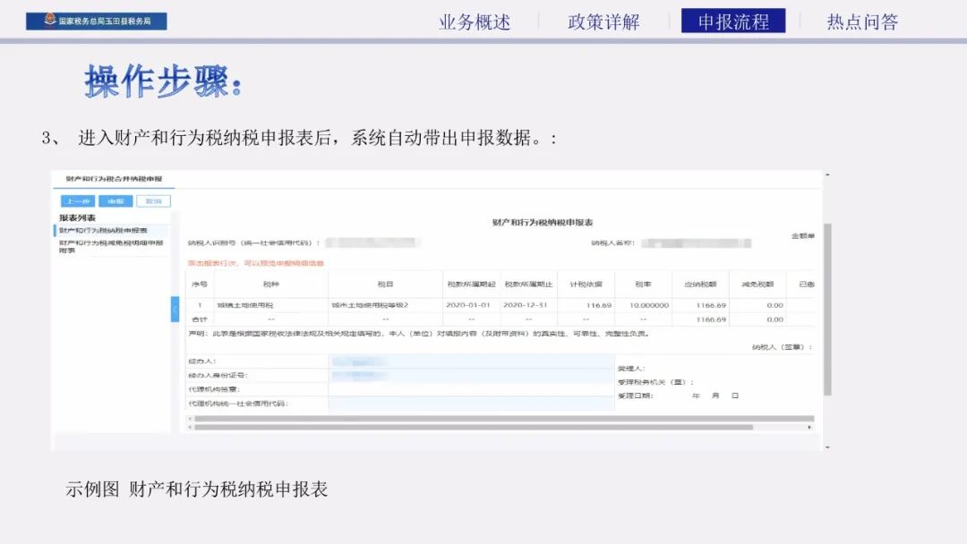This screenshot has height=544, width=967.
Task: Click the horizontal scrollbar thumb below the form
Action: click(474, 427)
